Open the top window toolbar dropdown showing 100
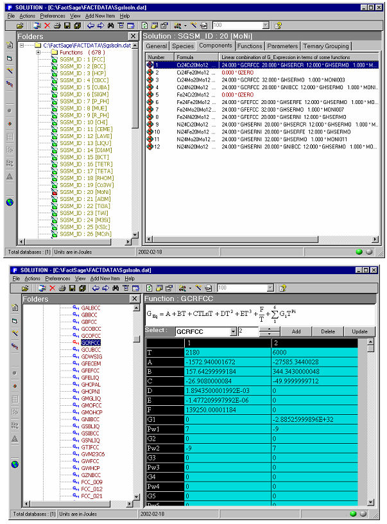Image resolution: width=387 pixels, height=524 pixels. pyautogui.click(x=266, y=26)
